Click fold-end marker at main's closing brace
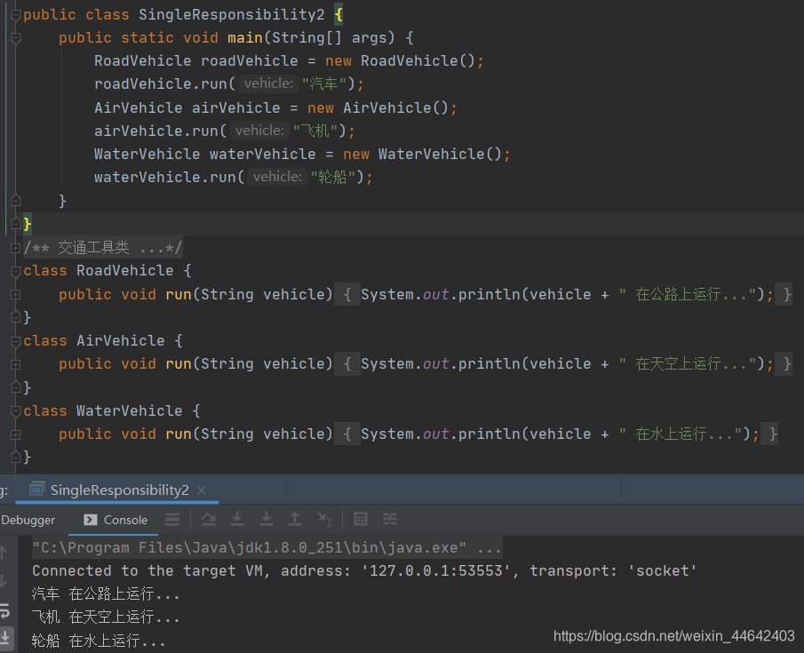 (15, 201)
